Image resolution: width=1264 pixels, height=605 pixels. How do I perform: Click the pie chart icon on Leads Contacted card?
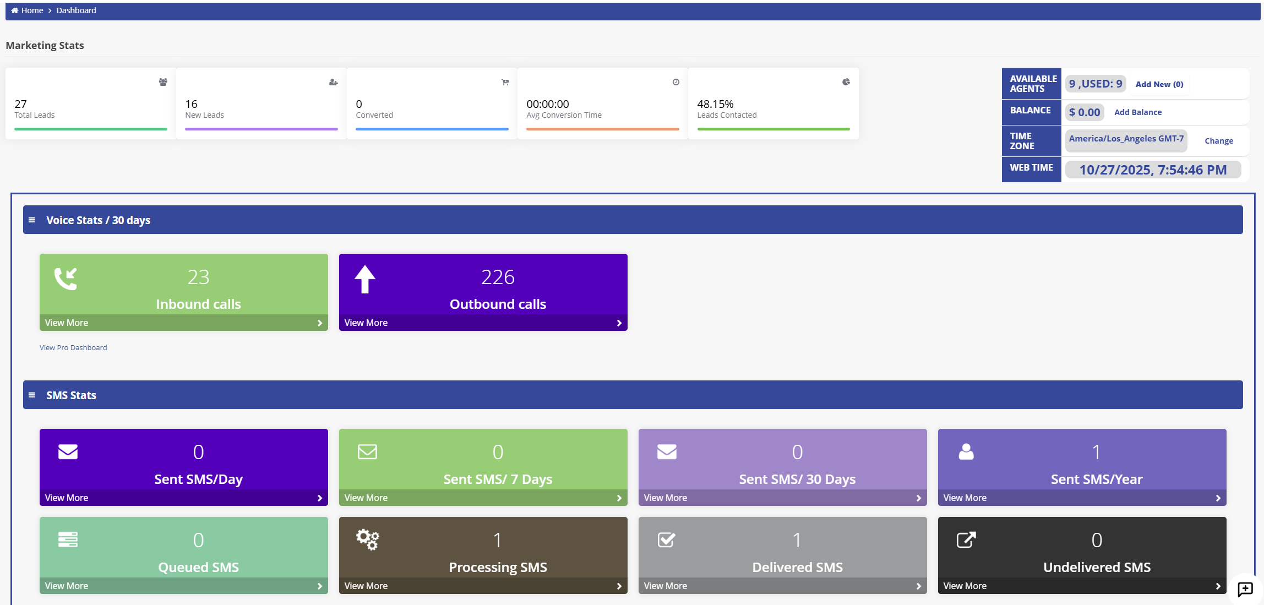846,82
